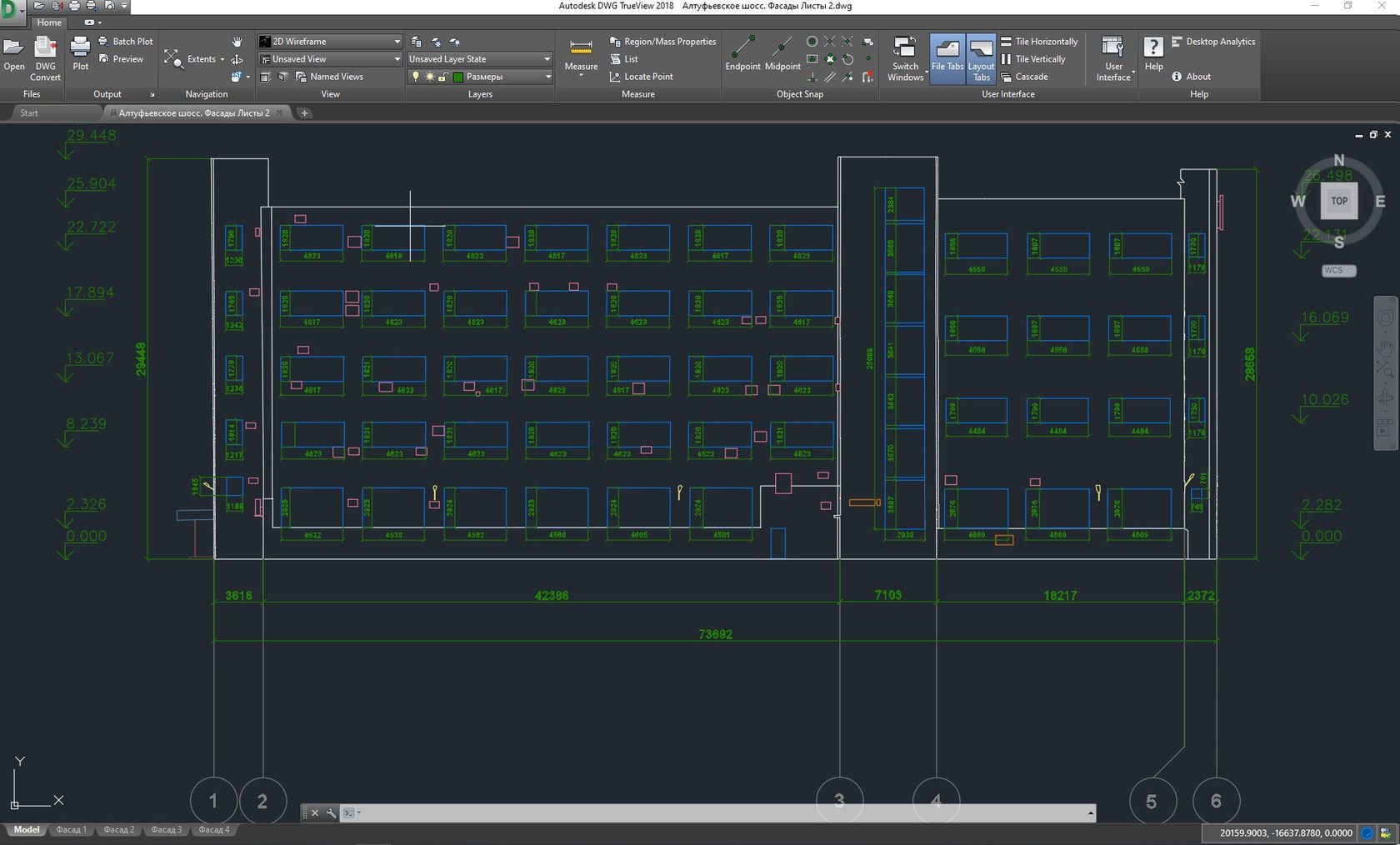Enable Endpoint object snap
This screenshot has width=1400, height=845.
tap(742, 53)
